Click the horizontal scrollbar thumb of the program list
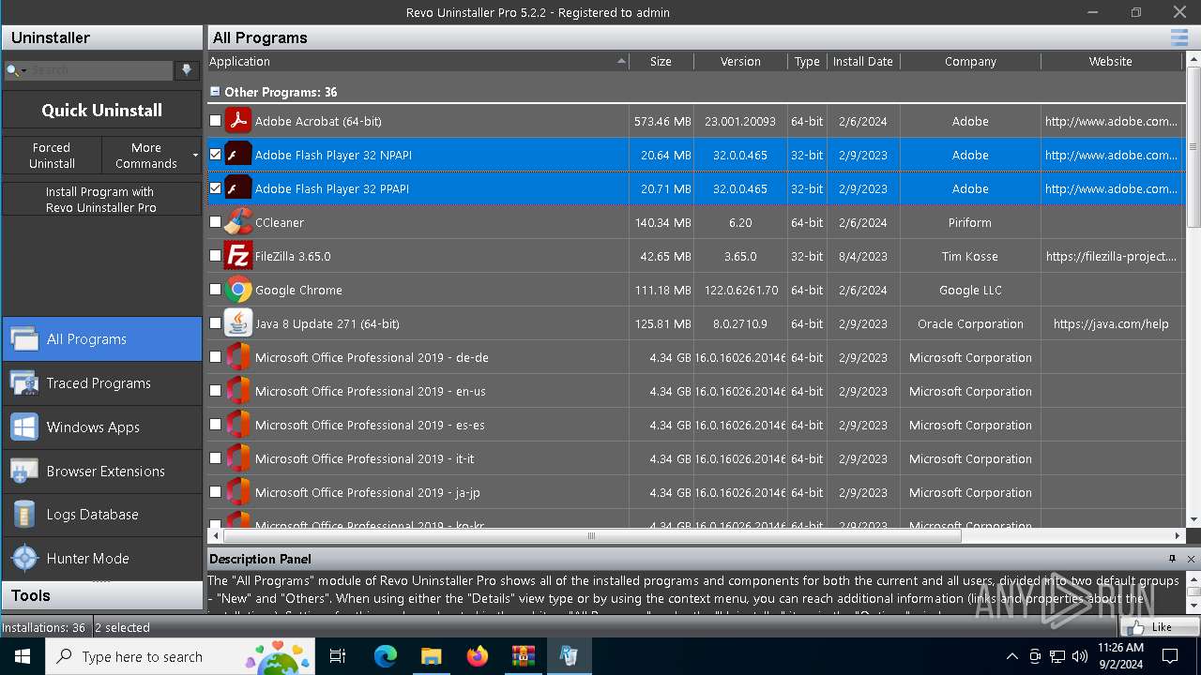 591,536
